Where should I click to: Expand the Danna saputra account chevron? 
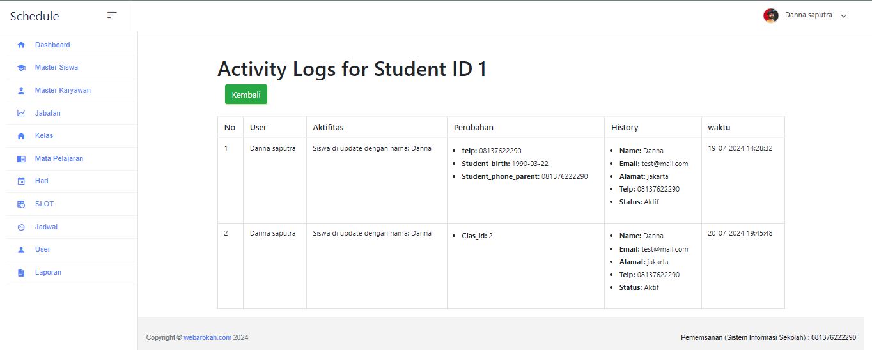843,16
